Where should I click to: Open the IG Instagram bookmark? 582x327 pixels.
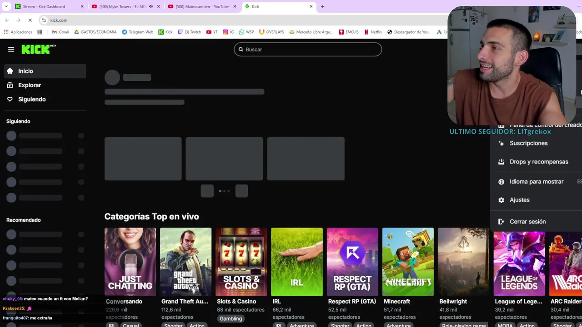coord(228,32)
